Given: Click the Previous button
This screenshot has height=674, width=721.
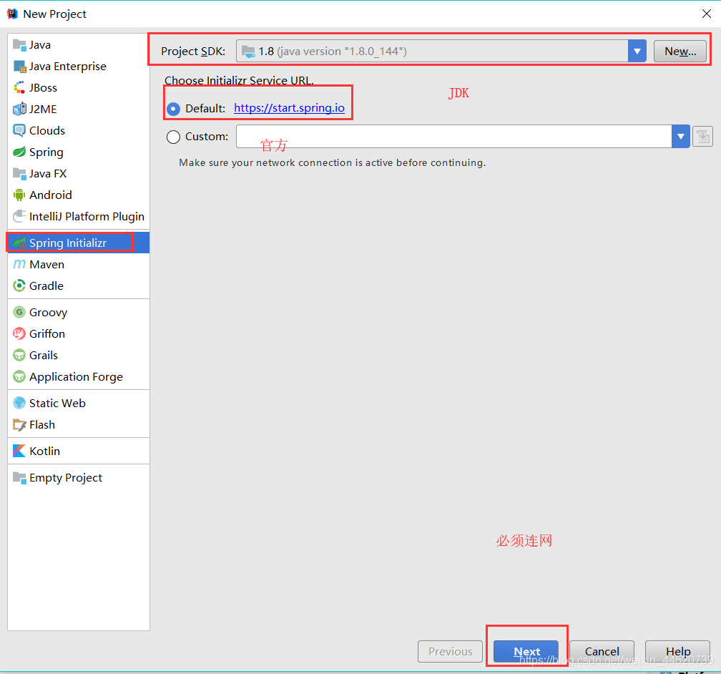Looking at the screenshot, I should pos(450,651).
